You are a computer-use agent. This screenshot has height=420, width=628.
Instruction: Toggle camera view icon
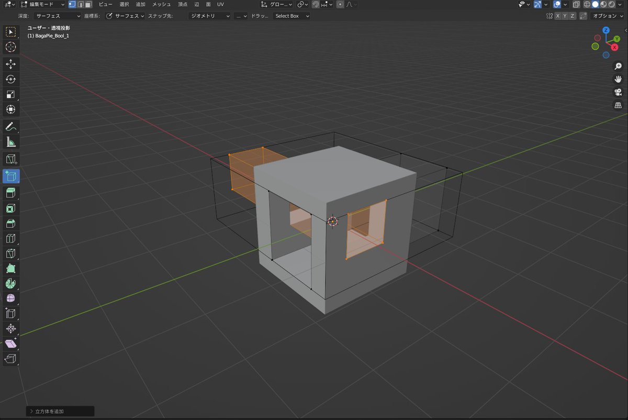point(618,92)
